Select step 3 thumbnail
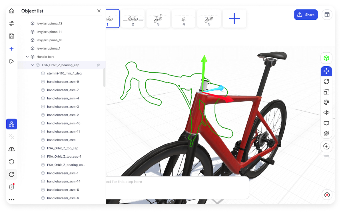341x212 pixels. pyautogui.click(x=158, y=18)
